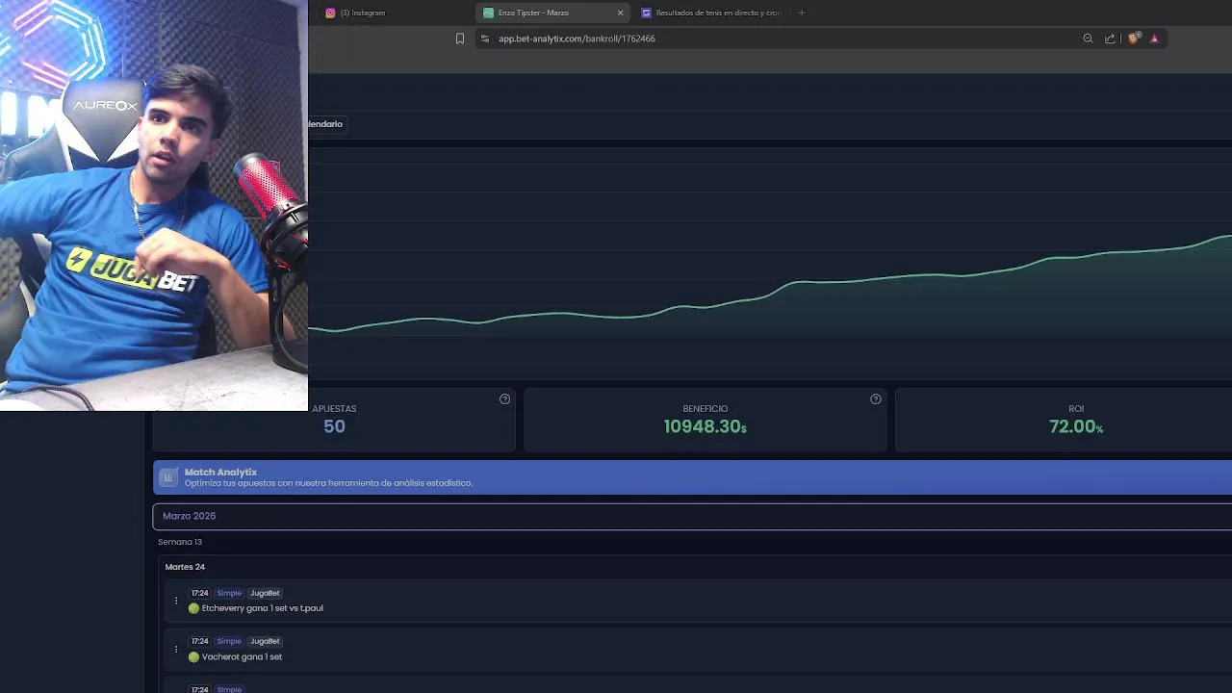
Task: Click the profit evolution line chart
Action: tap(770, 262)
